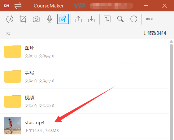Minimize the CourseMaker window

[x=146, y=6]
